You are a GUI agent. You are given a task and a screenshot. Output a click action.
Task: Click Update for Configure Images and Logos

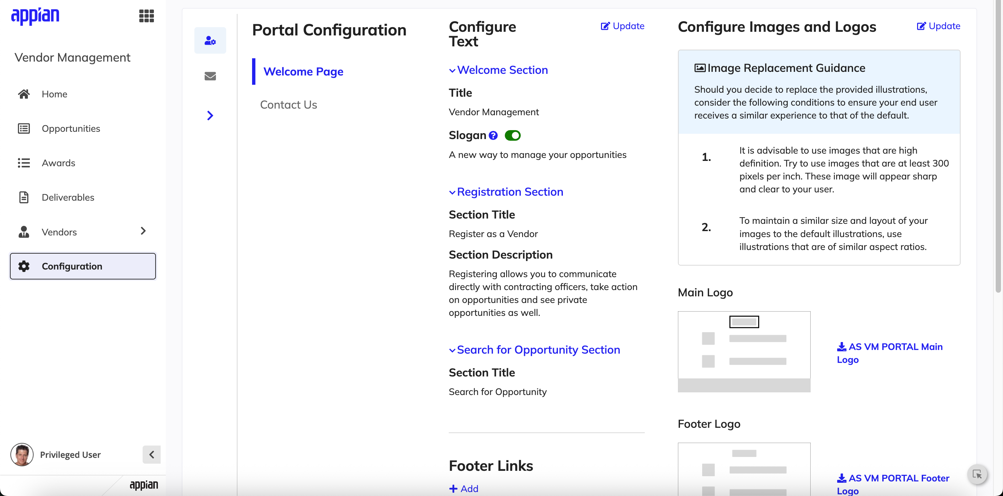click(938, 26)
